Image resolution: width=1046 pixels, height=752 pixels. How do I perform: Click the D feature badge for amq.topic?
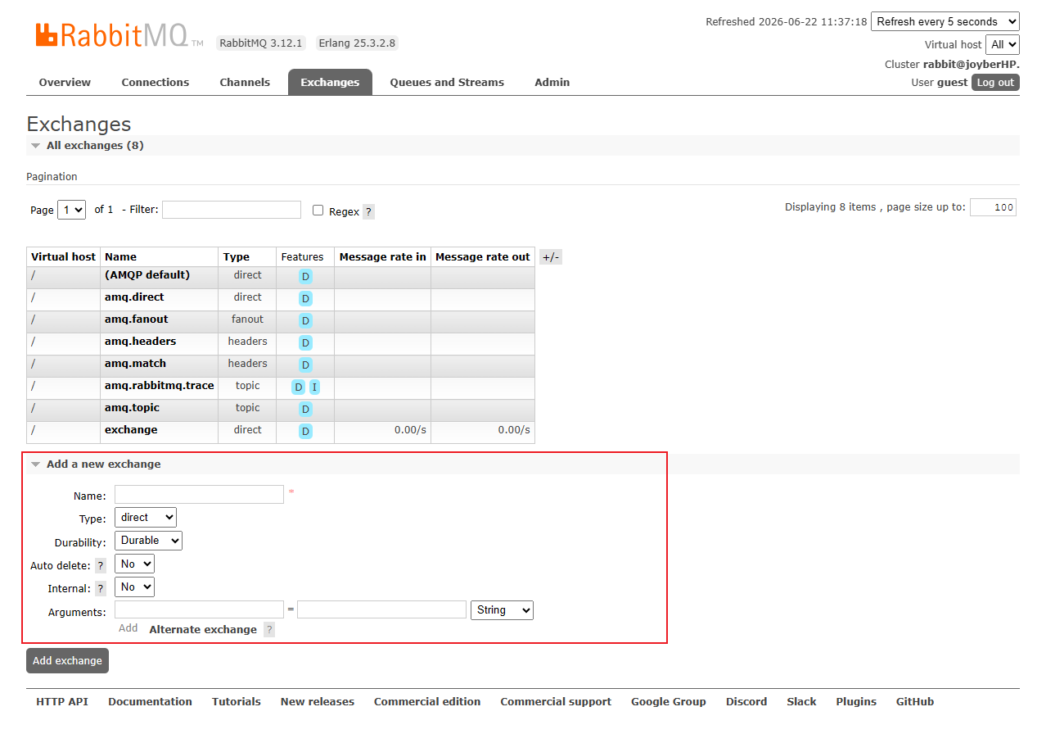(x=305, y=409)
